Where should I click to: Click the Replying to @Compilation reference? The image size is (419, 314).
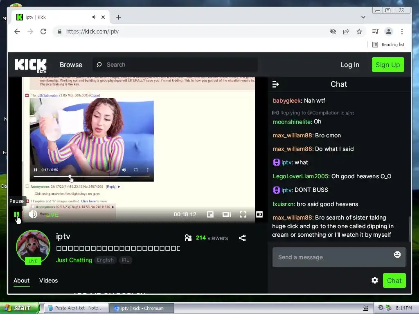[313, 113]
